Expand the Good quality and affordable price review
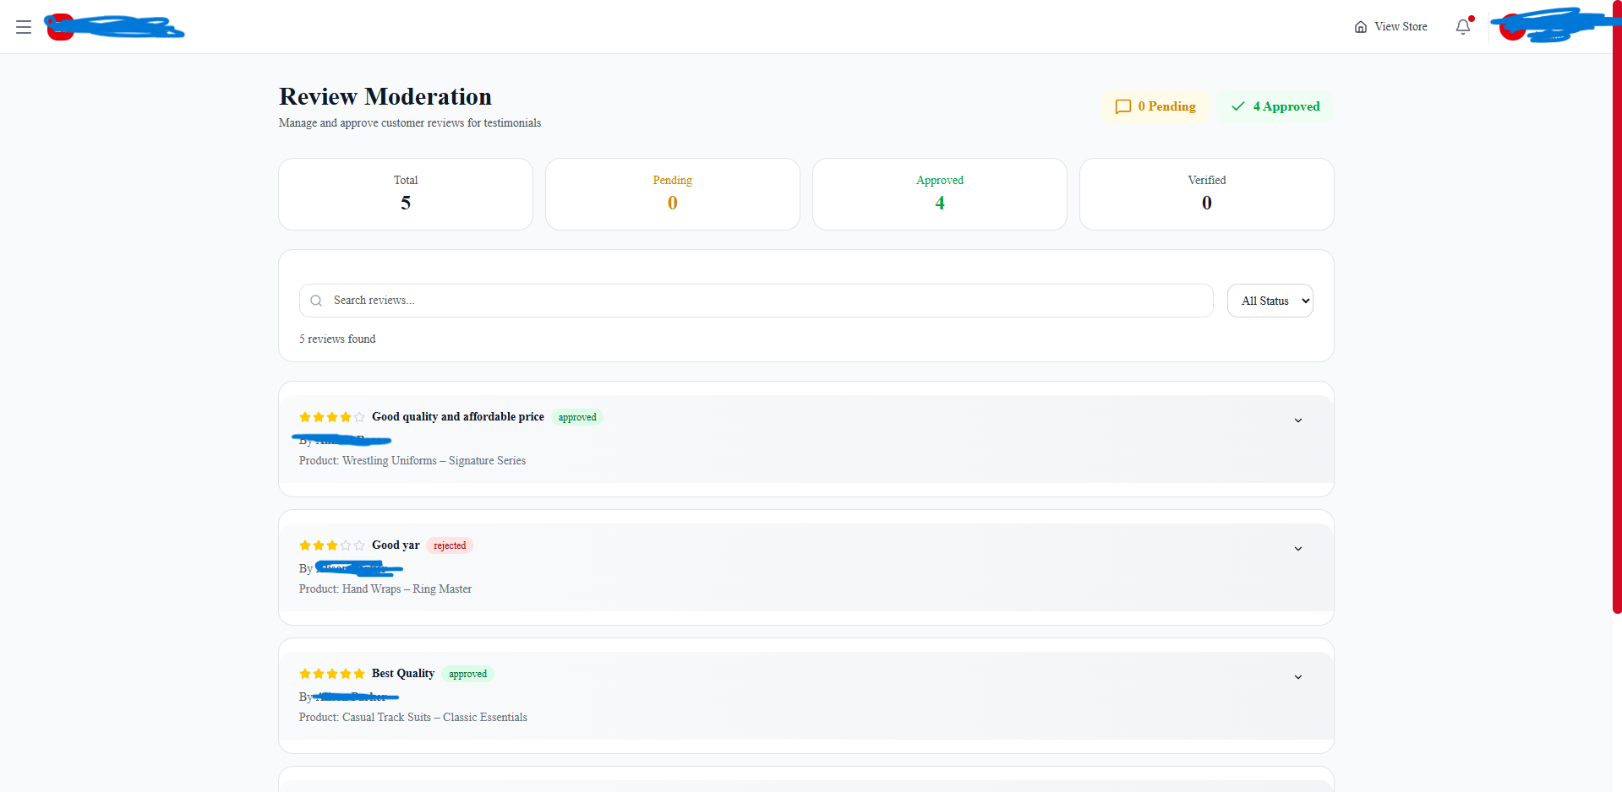This screenshot has height=792, width=1622. click(x=1298, y=420)
